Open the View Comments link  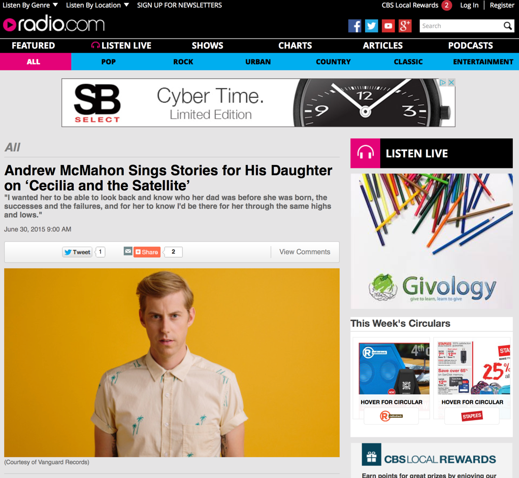[x=305, y=252]
